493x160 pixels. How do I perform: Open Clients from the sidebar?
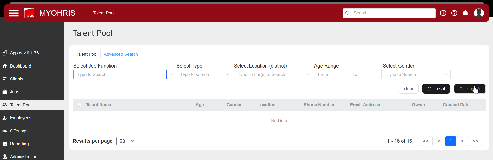(16, 79)
